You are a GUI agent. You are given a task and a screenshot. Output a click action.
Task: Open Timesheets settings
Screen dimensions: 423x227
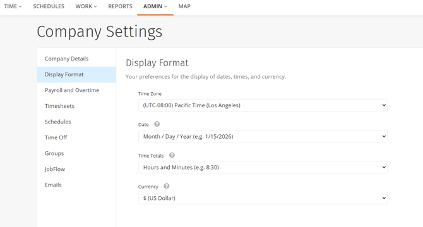[x=76, y=106]
